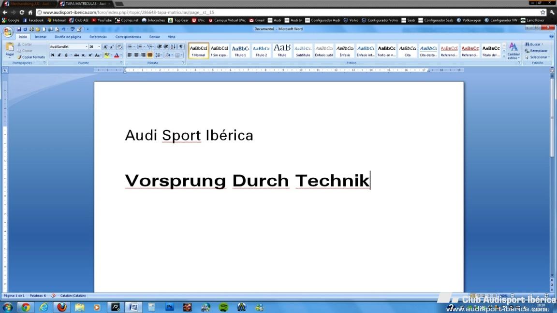
Task: Open the Pegar paste button
Action: point(10,49)
